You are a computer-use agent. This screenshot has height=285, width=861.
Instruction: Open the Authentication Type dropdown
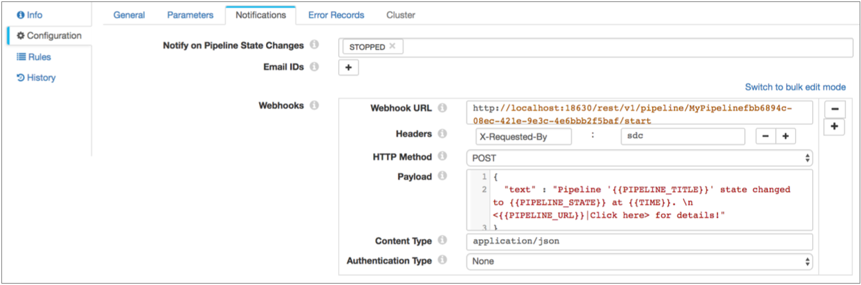pyautogui.click(x=639, y=262)
